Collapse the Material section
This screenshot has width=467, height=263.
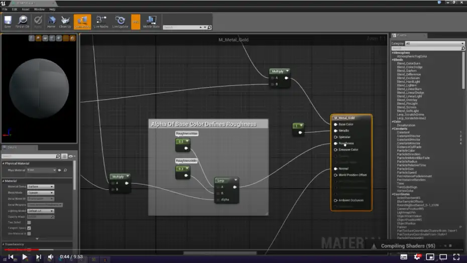4,181
